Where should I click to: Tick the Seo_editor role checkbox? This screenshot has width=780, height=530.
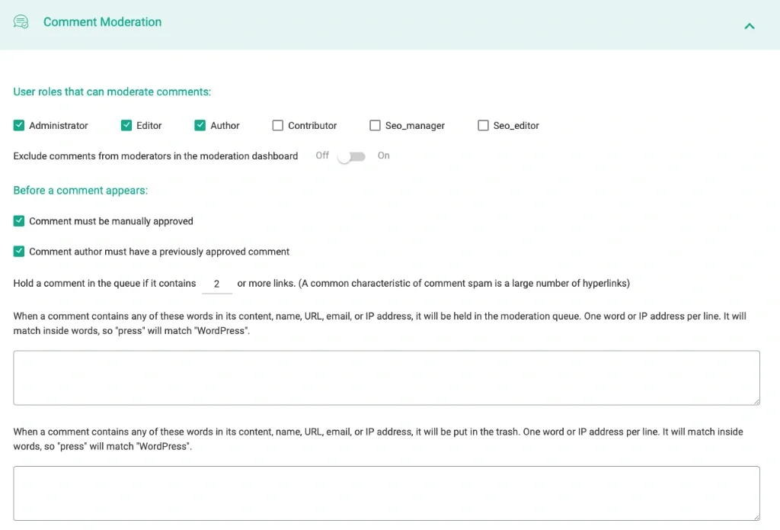coord(483,125)
